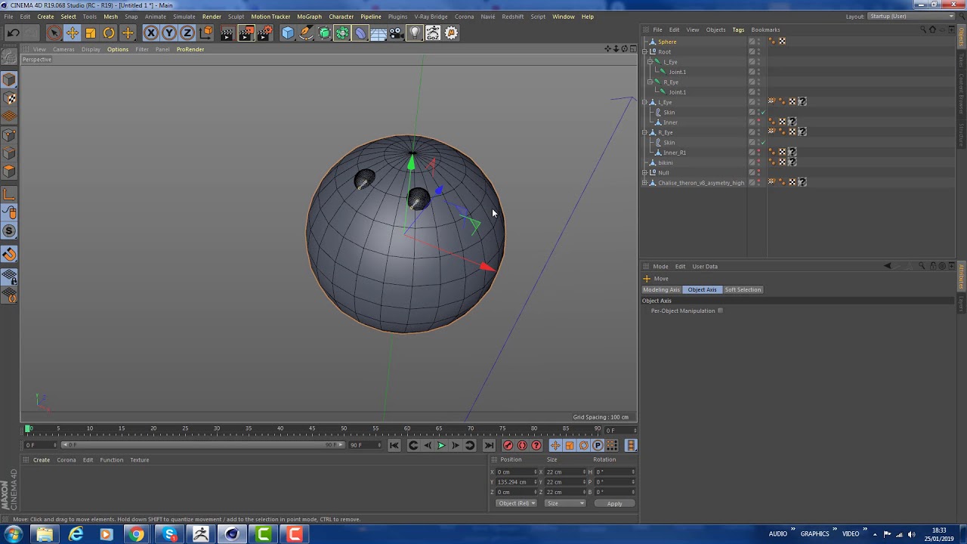Collapse the Root null hierarchy
The height and width of the screenshot is (544, 967).
(645, 52)
